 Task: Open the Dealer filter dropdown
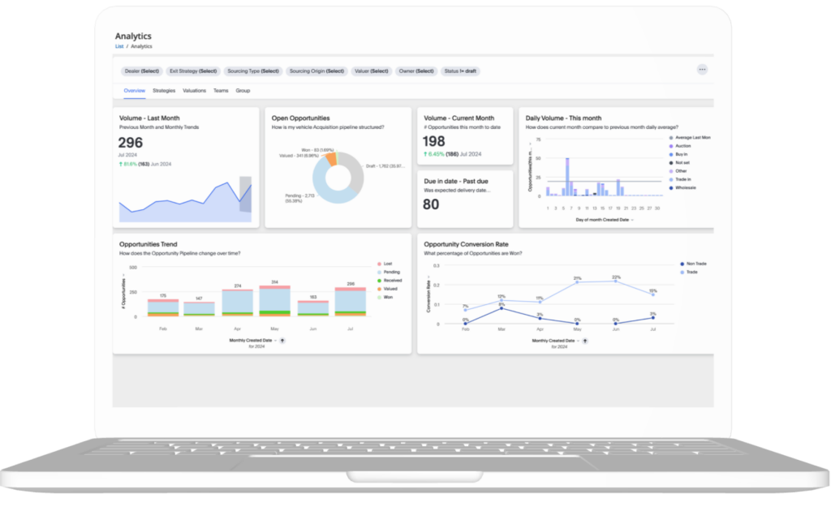pyautogui.click(x=141, y=71)
